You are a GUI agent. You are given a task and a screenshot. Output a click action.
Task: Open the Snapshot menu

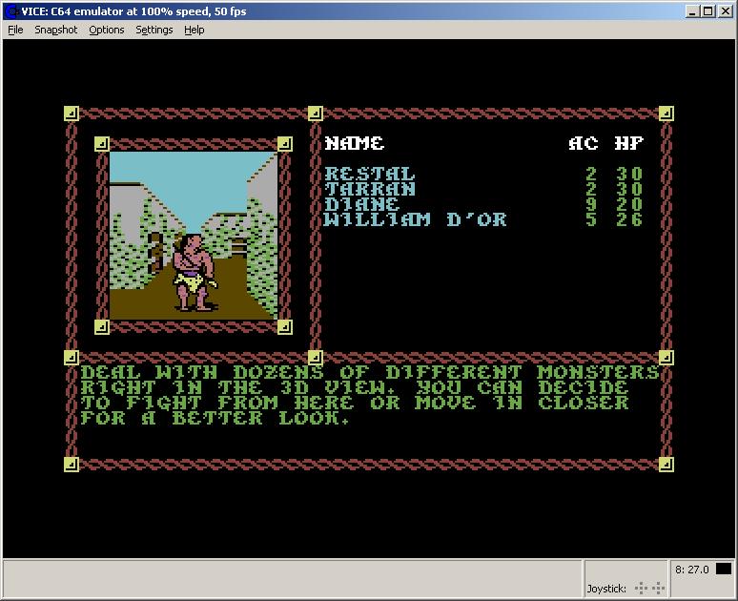[x=55, y=30]
